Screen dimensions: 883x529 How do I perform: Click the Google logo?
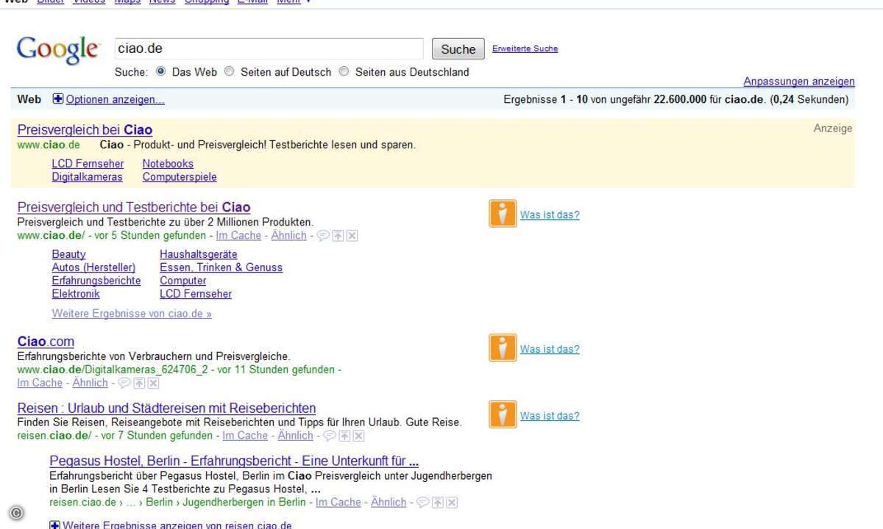pos(57,50)
